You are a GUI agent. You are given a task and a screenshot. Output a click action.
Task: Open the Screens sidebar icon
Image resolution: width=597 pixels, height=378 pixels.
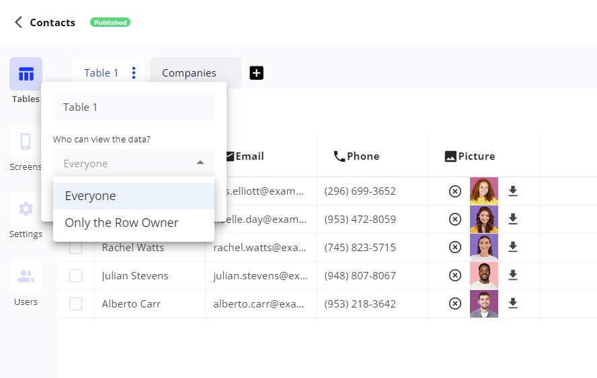[26, 142]
